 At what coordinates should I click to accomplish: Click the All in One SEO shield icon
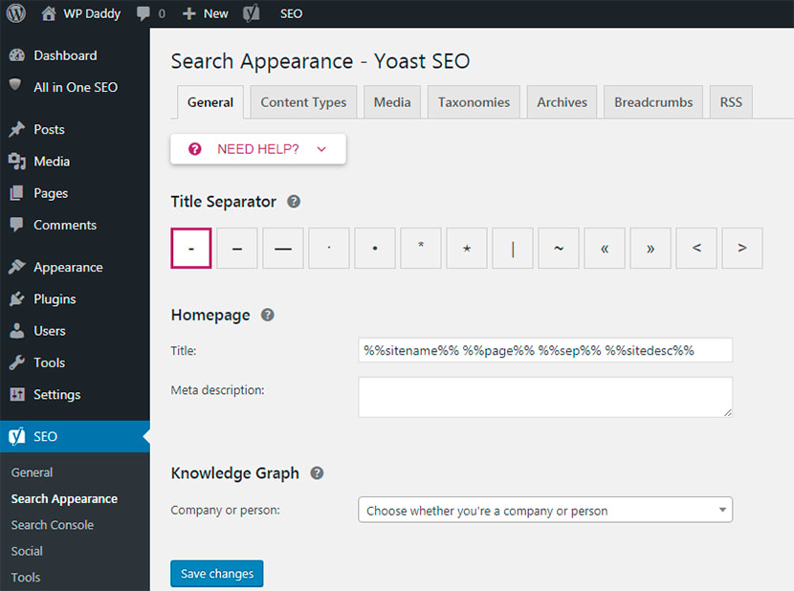point(15,84)
